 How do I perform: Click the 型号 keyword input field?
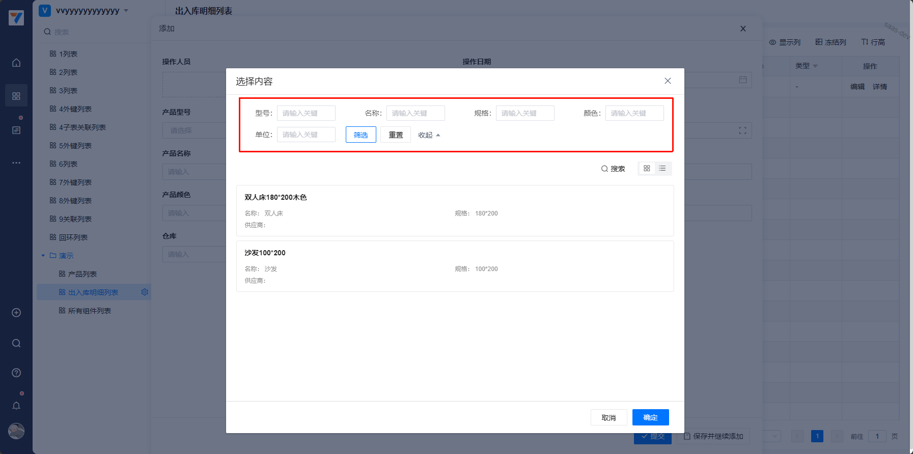306,113
